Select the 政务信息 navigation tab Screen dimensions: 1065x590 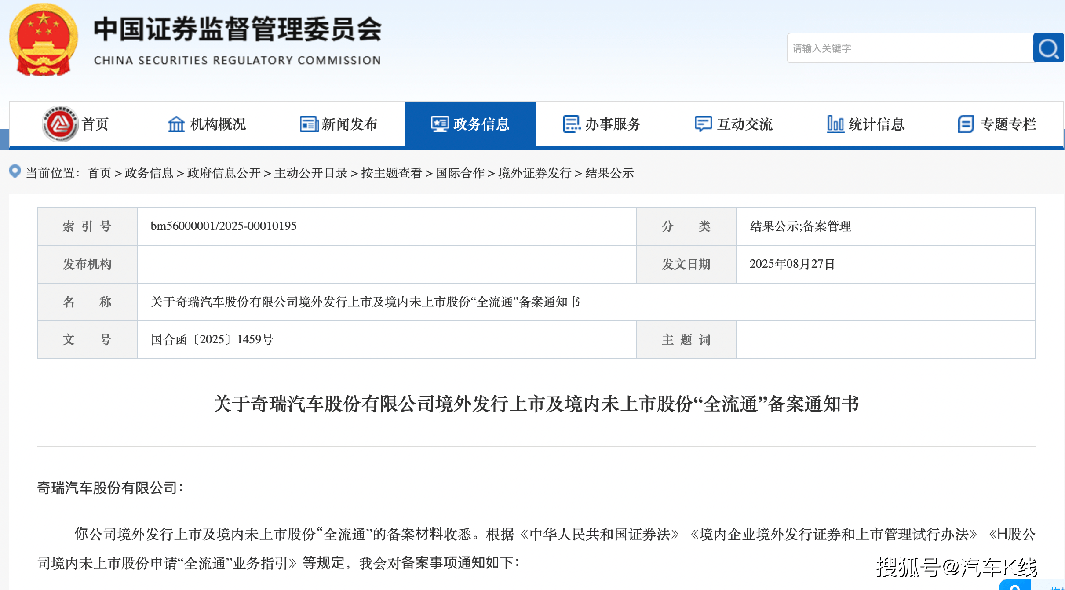click(x=470, y=124)
